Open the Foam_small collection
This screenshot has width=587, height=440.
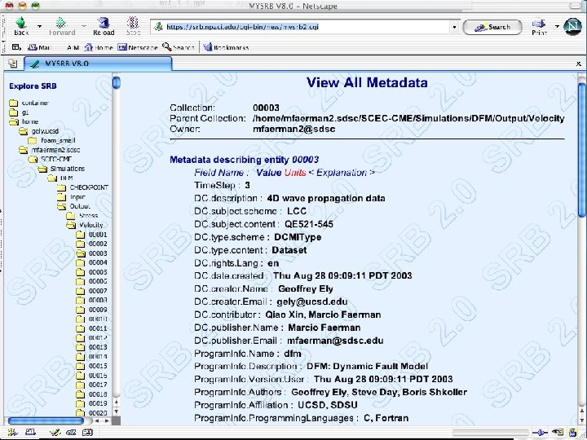pyautogui.click(x=58, y=140)
